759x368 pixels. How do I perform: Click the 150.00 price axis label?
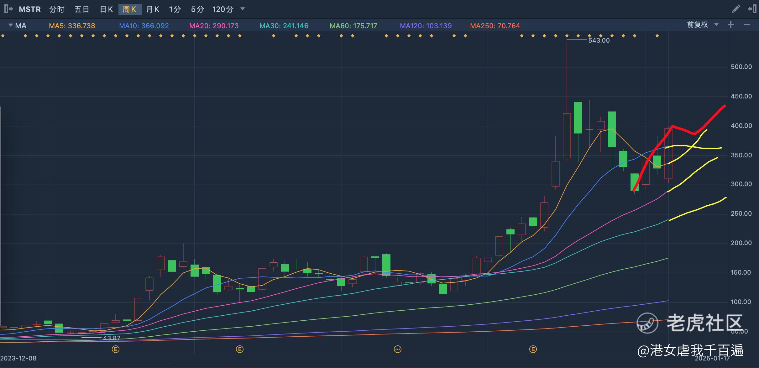(x=741, y=272)
